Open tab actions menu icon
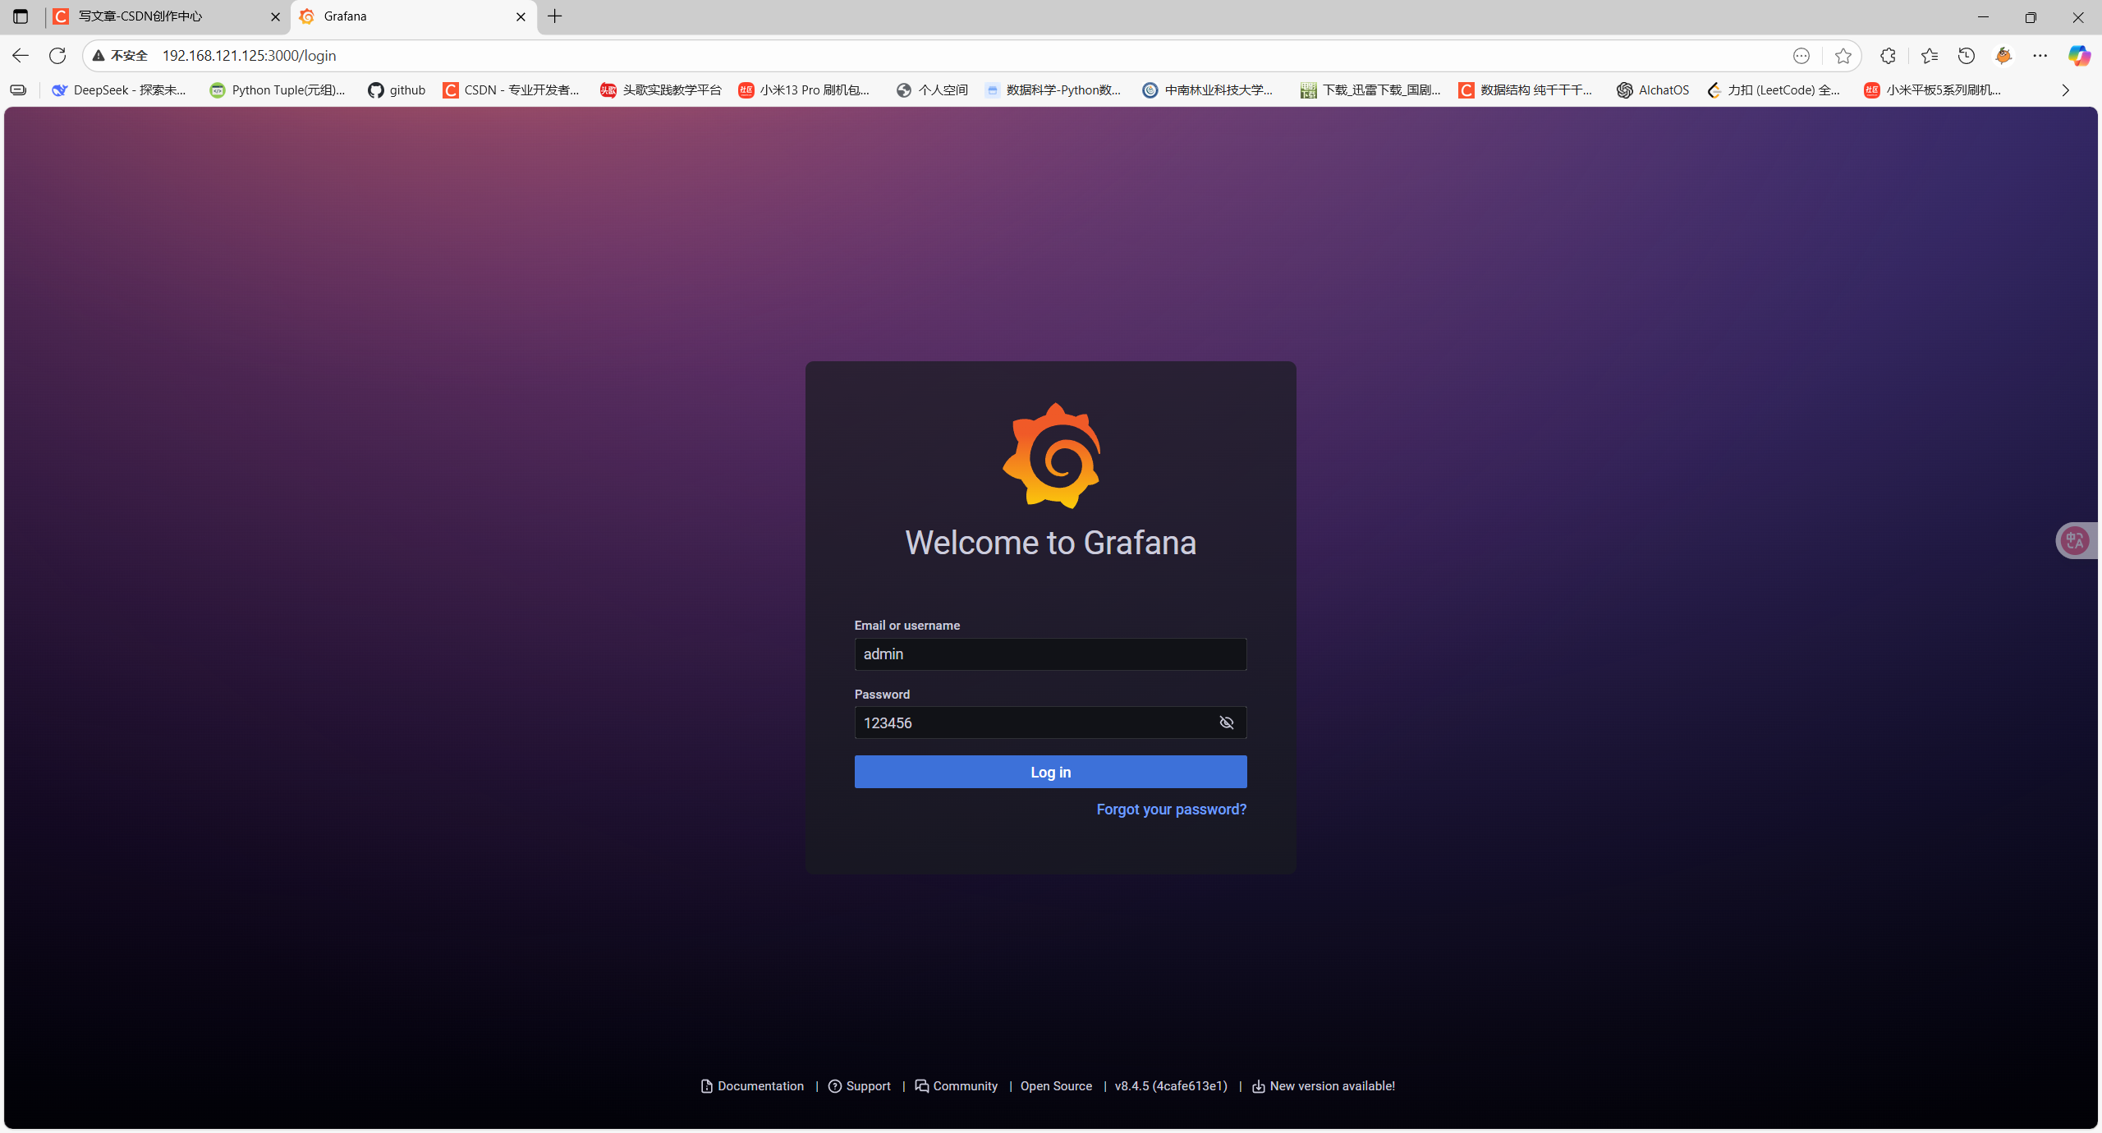2102x1133 pixels. 21,16
